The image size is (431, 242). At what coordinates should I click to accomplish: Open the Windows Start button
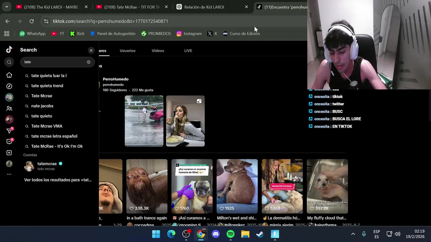tap(156, 234)
